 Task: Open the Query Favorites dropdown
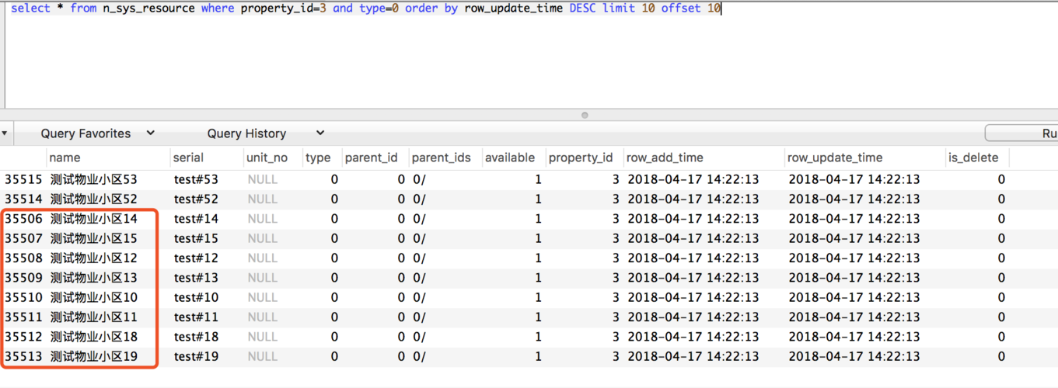point(97,133)
